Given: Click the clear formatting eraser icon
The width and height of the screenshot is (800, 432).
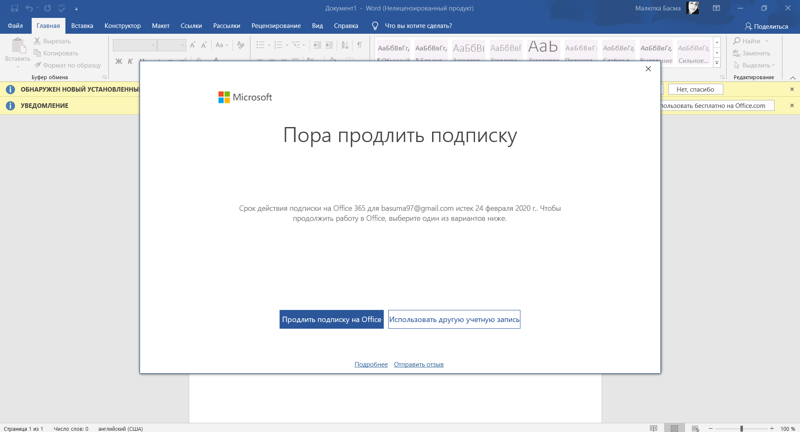Looking at the screenshot, I should tap(240, 45).
